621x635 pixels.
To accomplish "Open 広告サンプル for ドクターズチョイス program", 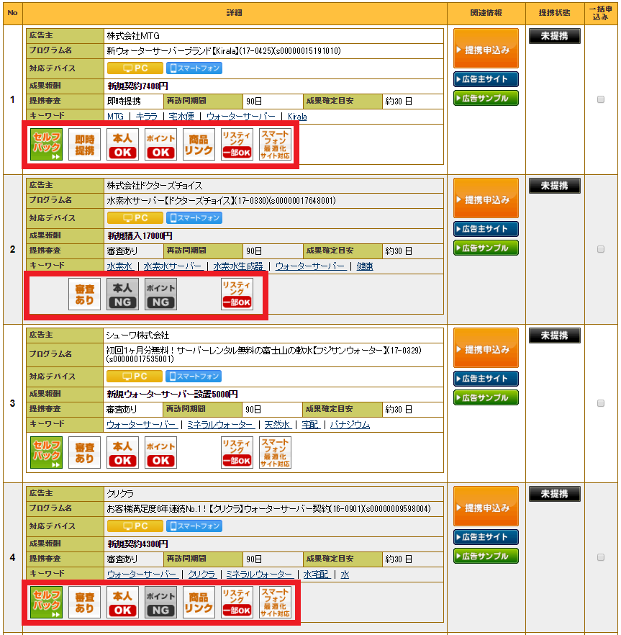I will pyautogui.click(x=486, y=248).
